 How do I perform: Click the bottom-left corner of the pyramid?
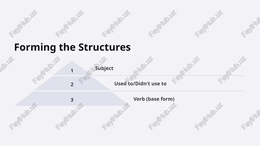tap(16, 105)
